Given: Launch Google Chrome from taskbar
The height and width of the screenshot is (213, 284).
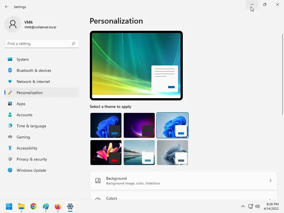Looking at the screenshot, I should (34, 206).
